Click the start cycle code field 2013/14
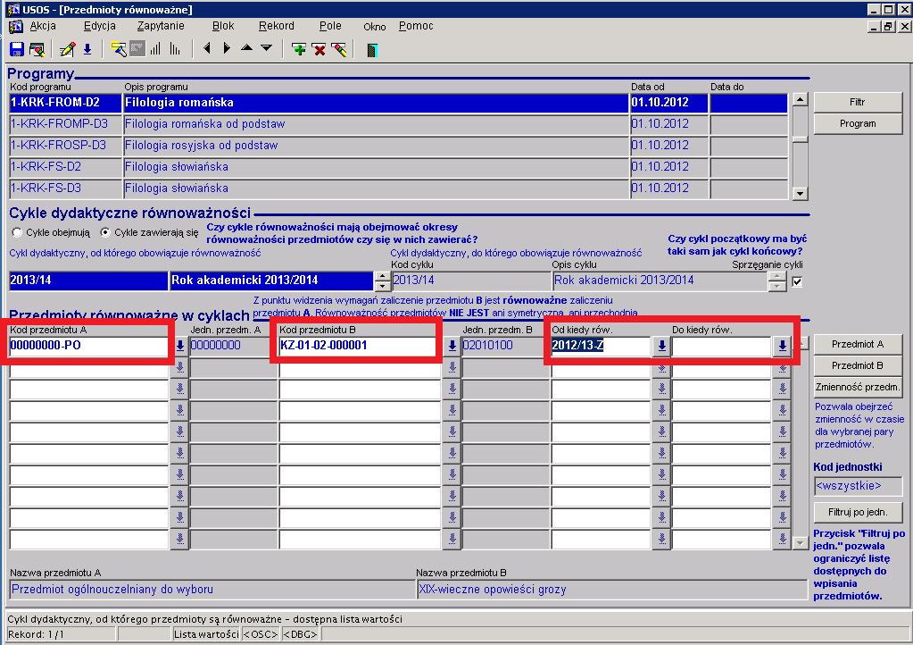Image resolution: width=913 pixels, height=645 pixels. (88, 281)
